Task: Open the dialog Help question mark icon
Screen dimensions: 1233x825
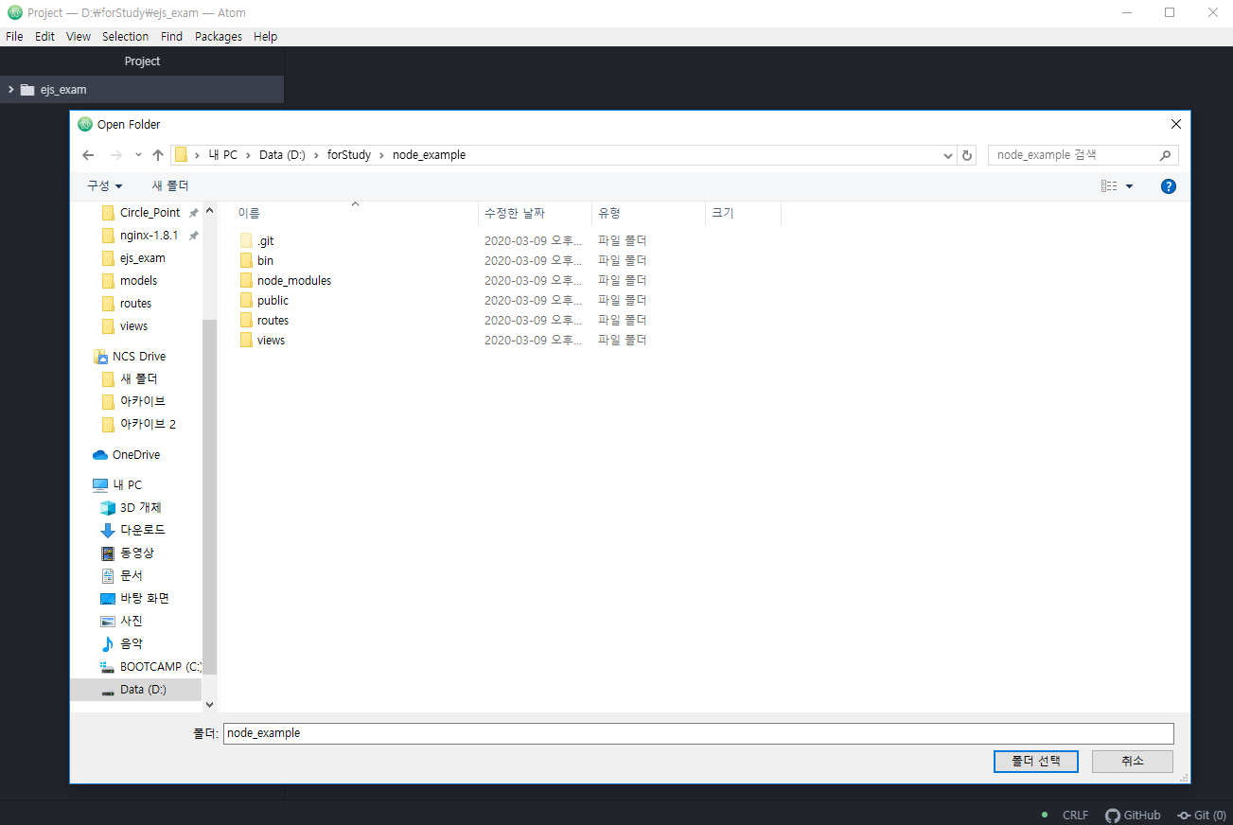Action: pyautogui.click(x=1169, y=186)
